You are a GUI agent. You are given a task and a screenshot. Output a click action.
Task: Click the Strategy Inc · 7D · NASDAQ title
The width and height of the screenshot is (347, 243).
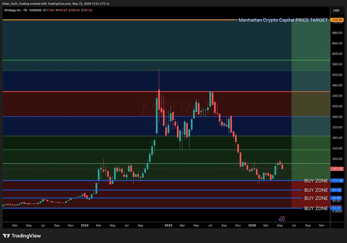pyautogui.click(x=23, y=11)
